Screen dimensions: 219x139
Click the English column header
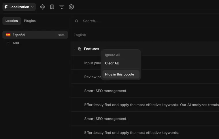80,35
